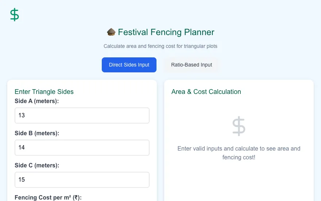Click the 'Enter valid inputs' placeholder message

pos(239,153)
